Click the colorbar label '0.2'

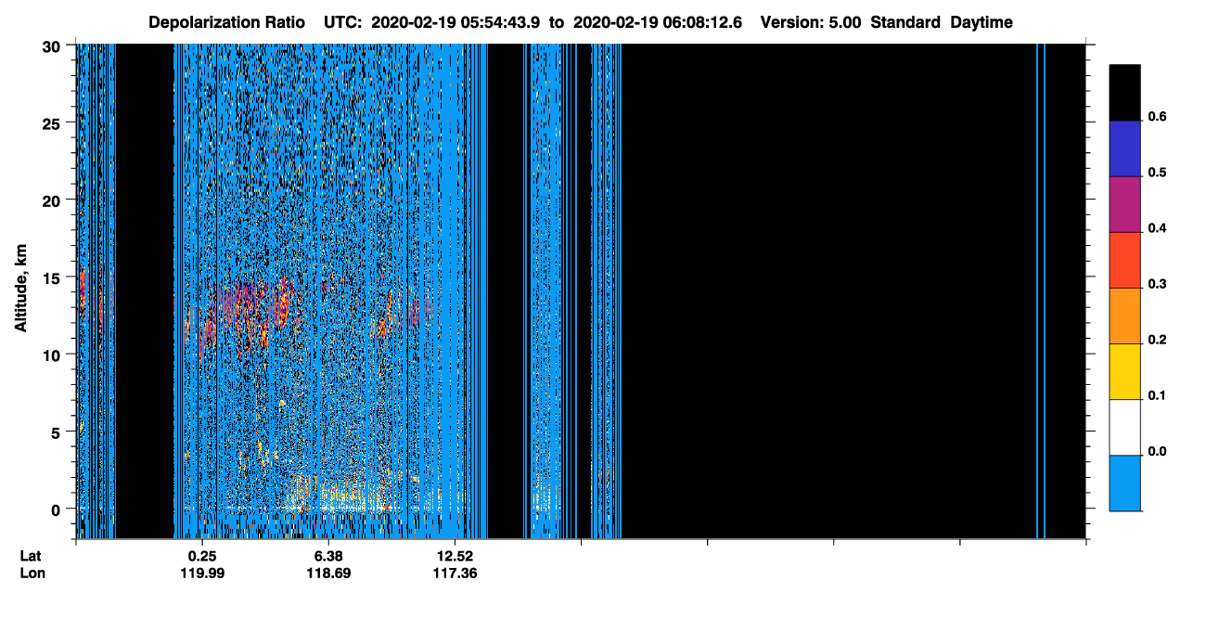click(x=1157, y=340)
